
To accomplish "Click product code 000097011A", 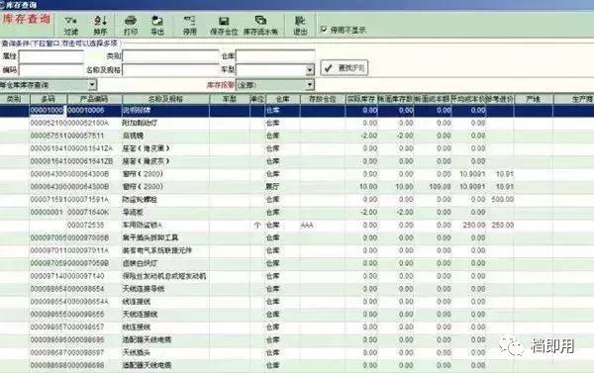I will 88,250.
